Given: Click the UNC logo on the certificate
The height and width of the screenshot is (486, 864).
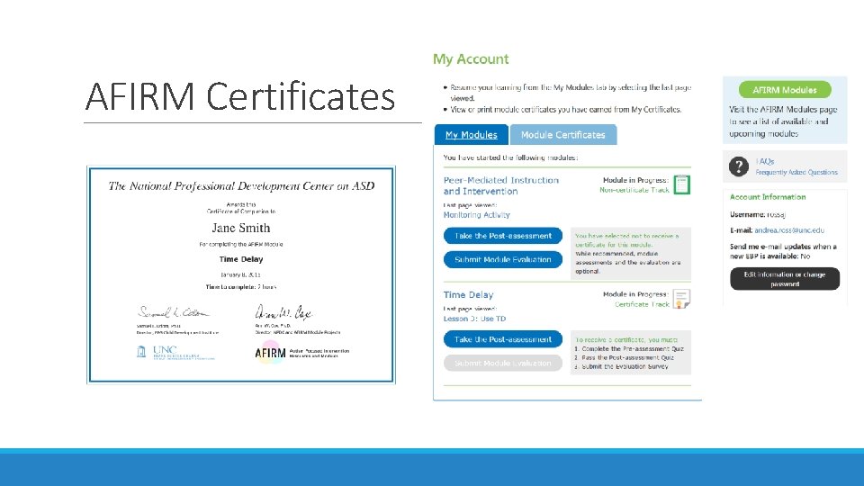Looking at the screenshot, I should click(175, 353).
